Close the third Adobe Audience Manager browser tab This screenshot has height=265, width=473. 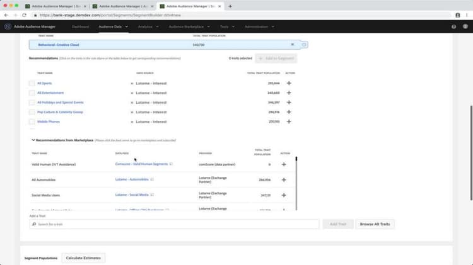pos(219,6)
